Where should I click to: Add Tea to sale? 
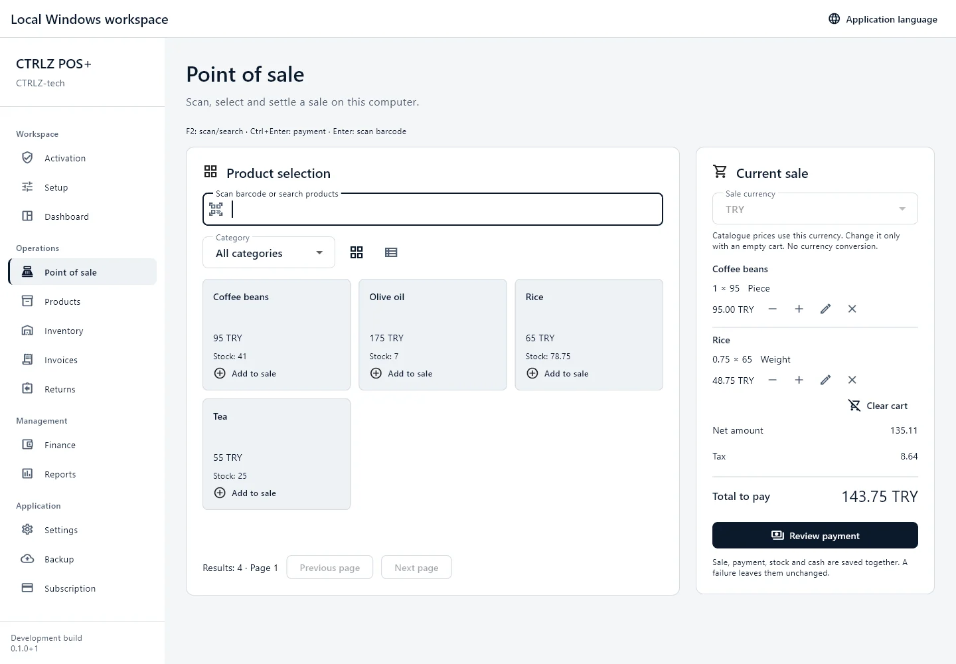(245, 493)
